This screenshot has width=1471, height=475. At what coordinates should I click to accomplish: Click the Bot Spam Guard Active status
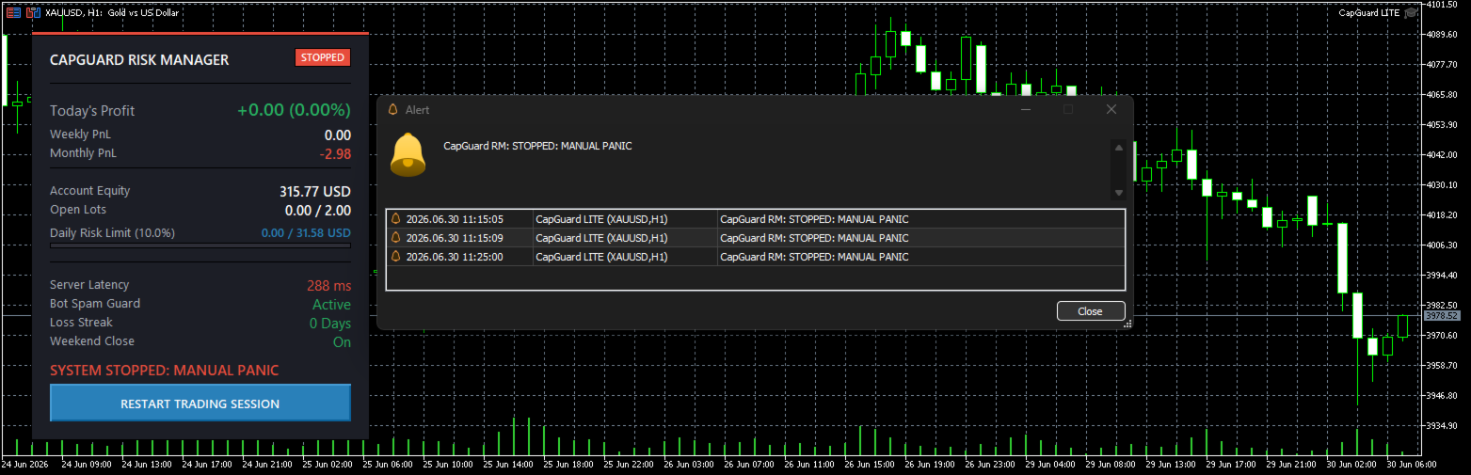331,305
